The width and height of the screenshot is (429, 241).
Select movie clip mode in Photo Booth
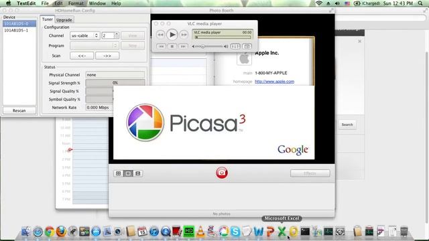coord(138,173)
